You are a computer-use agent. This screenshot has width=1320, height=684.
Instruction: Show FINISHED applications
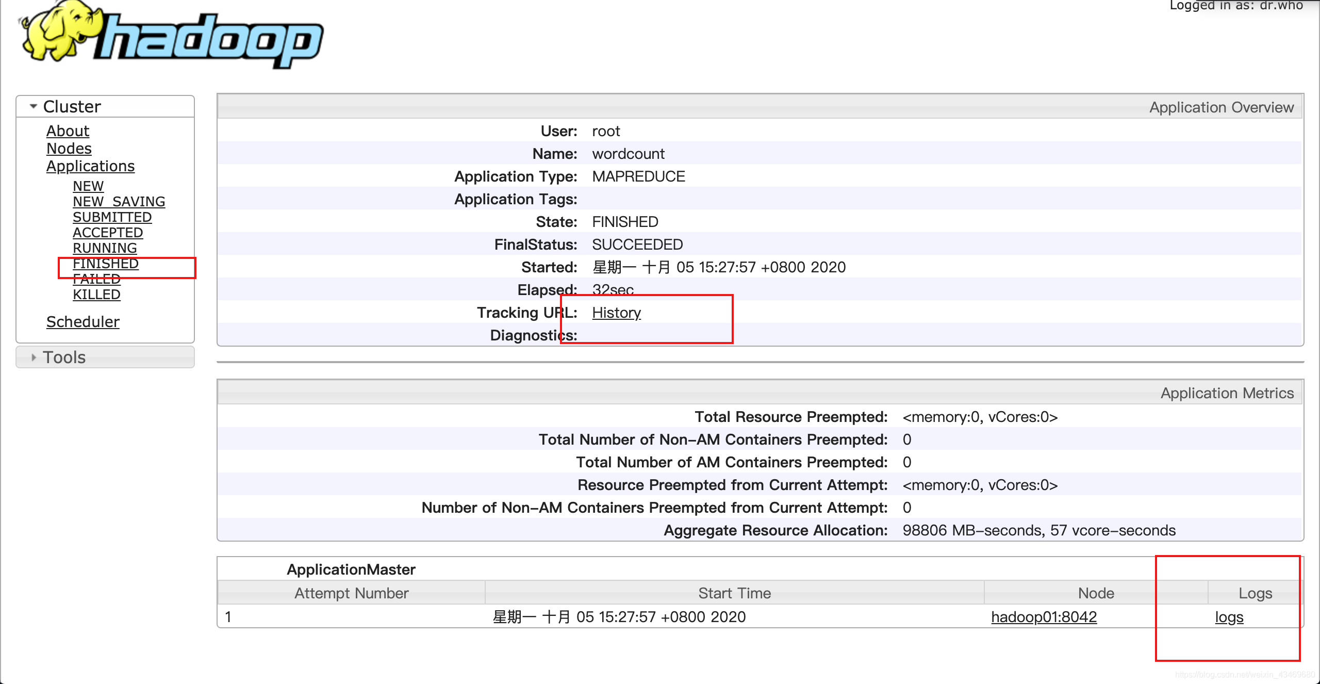click(105, 264)
